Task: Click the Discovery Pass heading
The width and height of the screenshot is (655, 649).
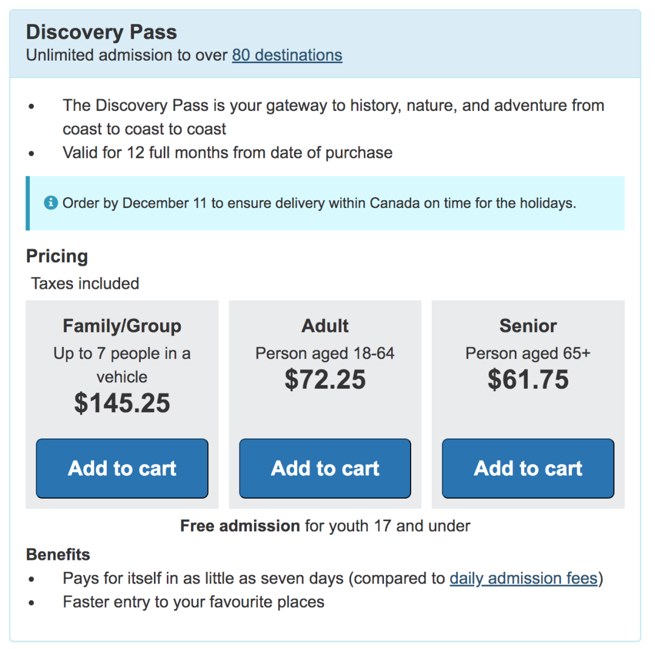Action: (101, 32)
